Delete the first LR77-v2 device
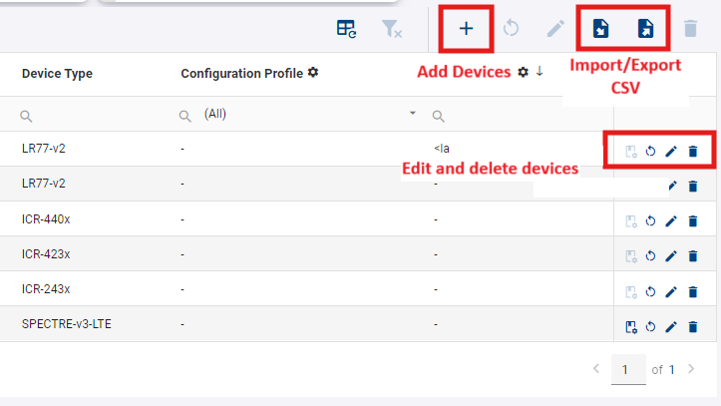The height and width of the screenshot is (406, 721). [x=693, y=152]
